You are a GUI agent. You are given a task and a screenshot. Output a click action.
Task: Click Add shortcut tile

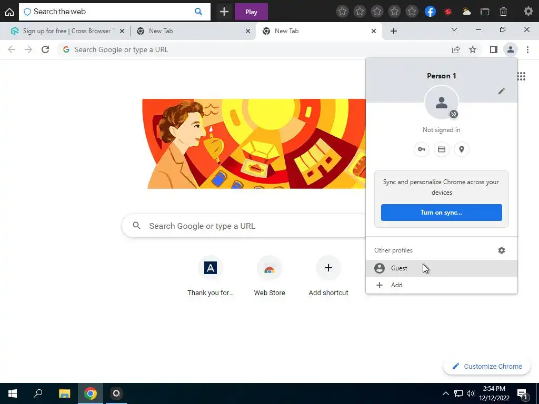point(328,276)
